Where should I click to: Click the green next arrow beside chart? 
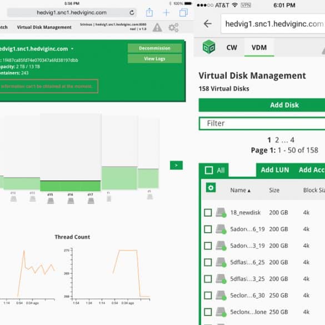pos(176,165)
